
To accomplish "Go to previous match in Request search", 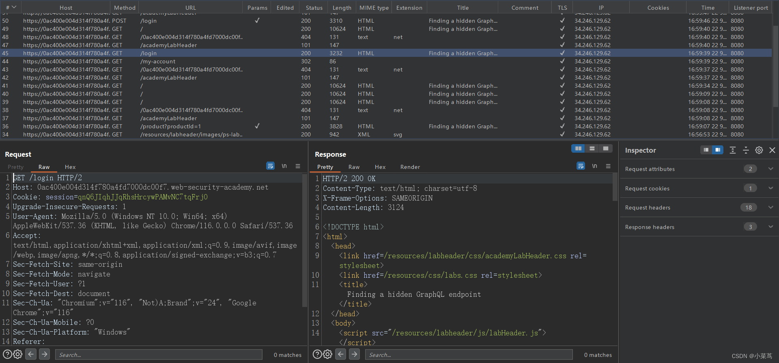I will click(31, 354).
